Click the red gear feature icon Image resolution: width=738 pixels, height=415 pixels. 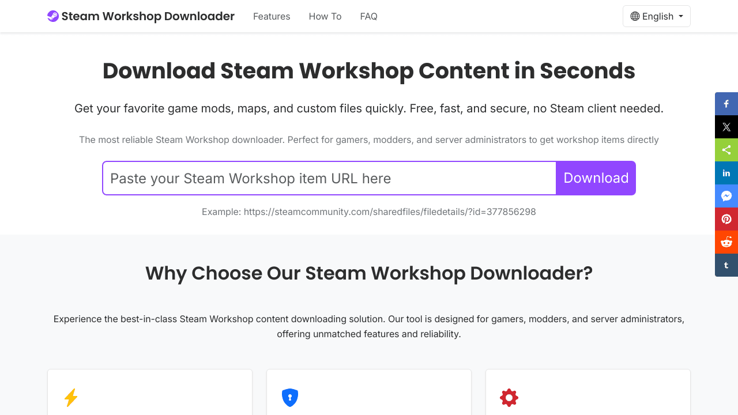click(509, 398)
